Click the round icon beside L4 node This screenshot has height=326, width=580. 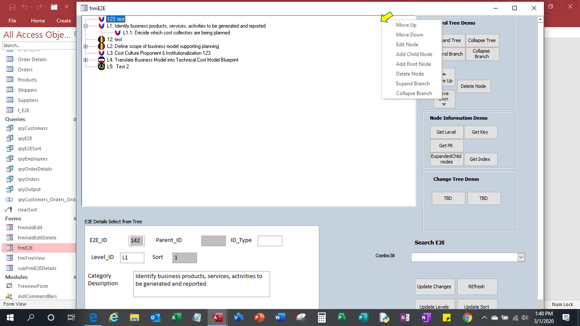(x=101, y=60)
